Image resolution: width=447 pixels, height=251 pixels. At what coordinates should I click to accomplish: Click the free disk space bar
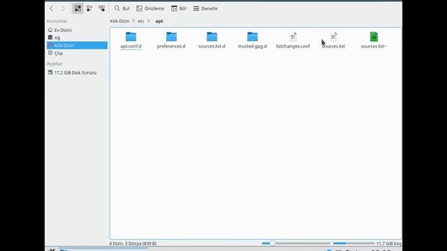(354, 243)
